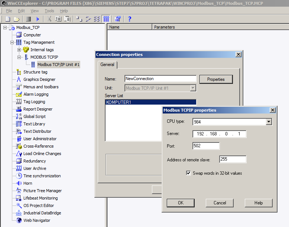Collapse the MODBUS TCPIP node
The image size is (289, 227).
[x=19, y=57]
